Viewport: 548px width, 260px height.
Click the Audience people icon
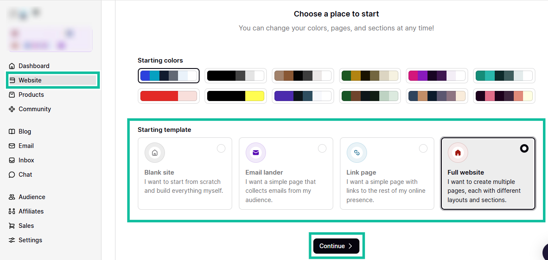point(13,197)
